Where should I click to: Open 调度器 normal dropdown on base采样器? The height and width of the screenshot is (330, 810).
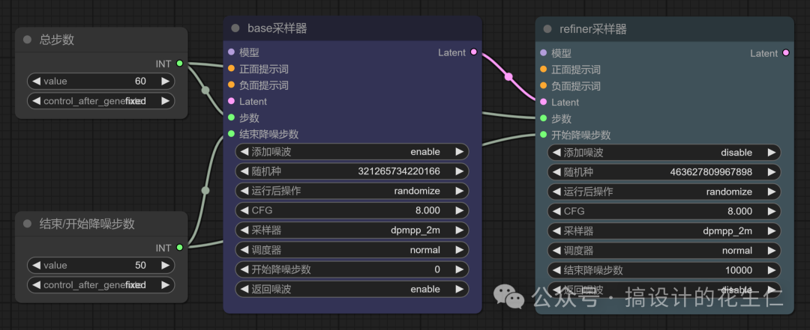coord(352,250)
